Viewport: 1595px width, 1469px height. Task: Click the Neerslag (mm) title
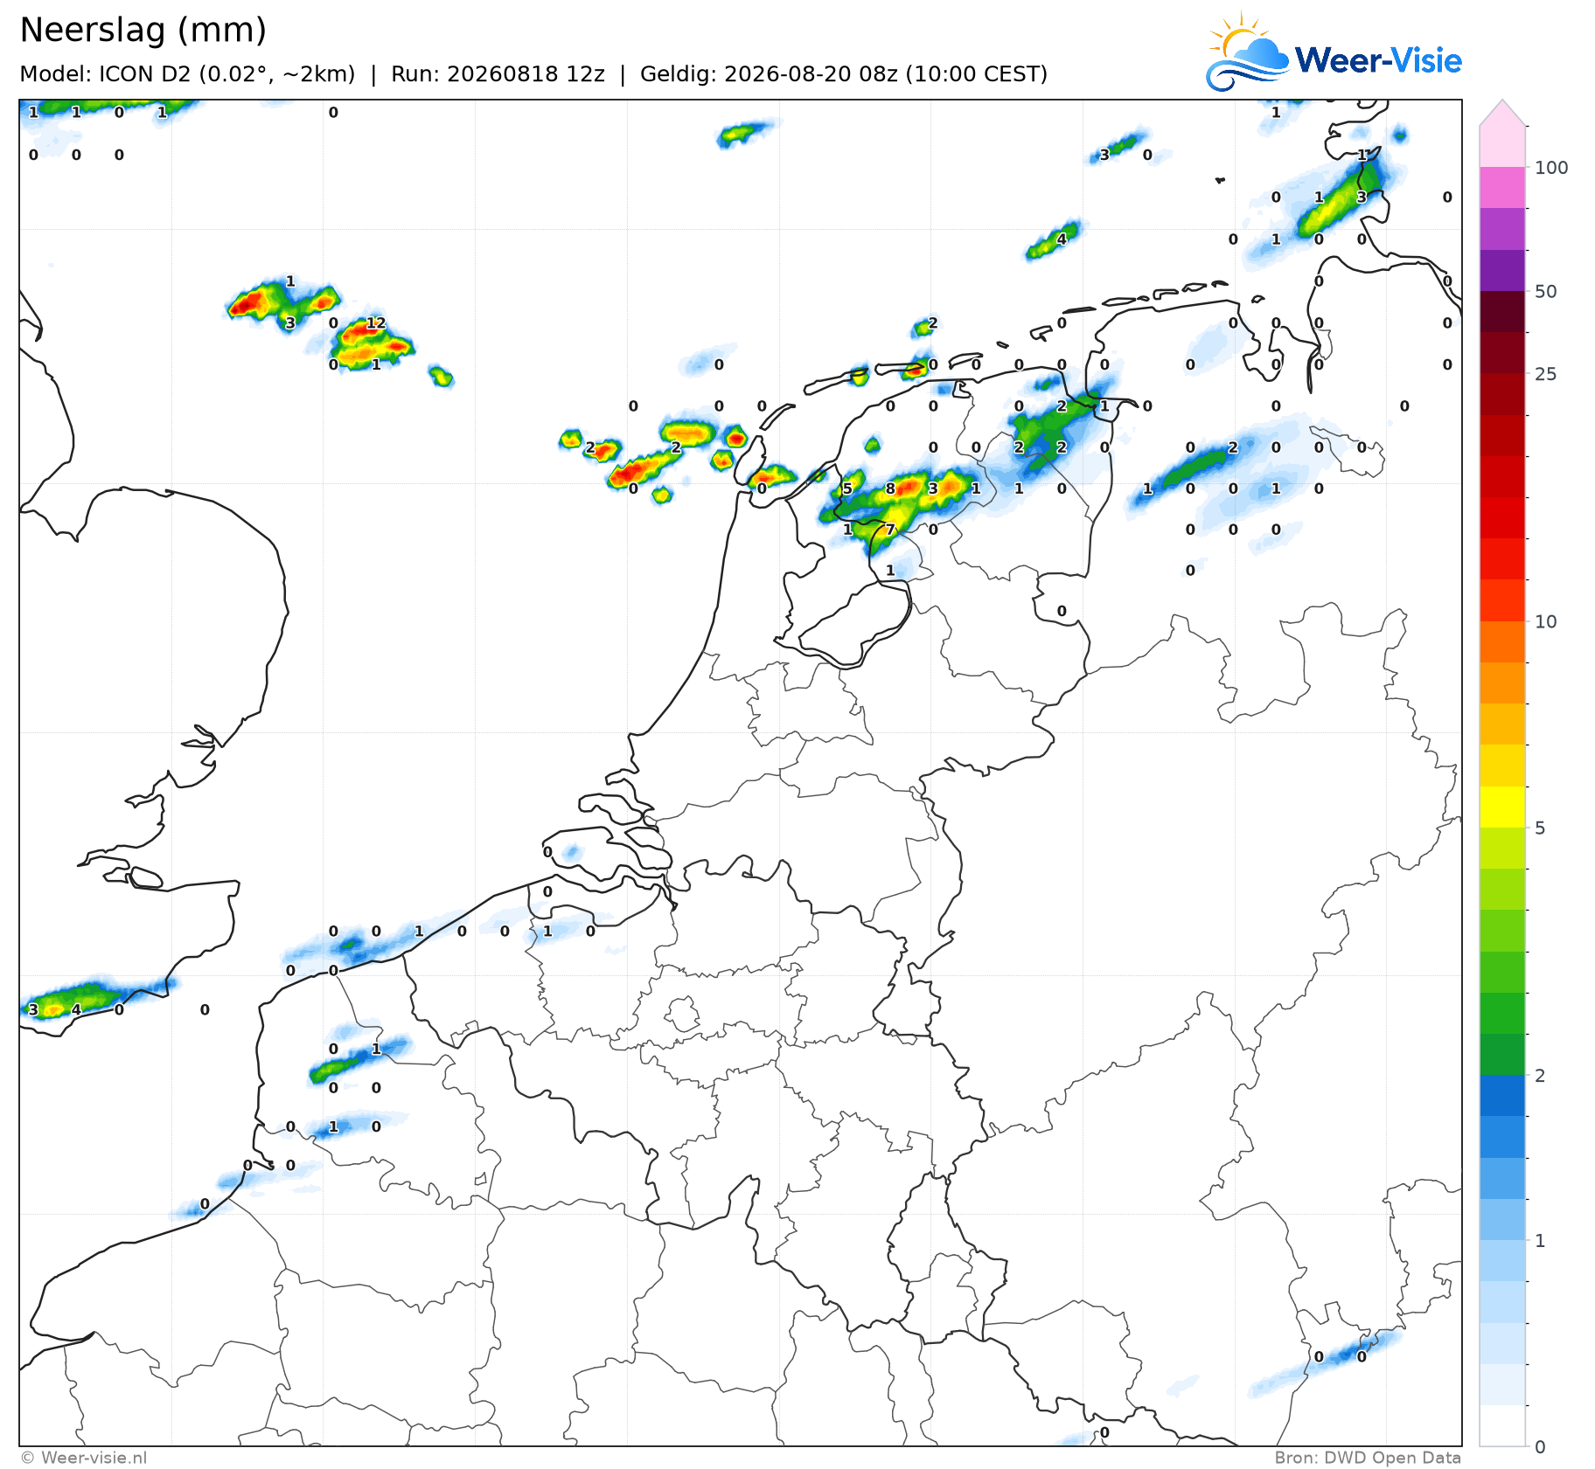[143, 30]
